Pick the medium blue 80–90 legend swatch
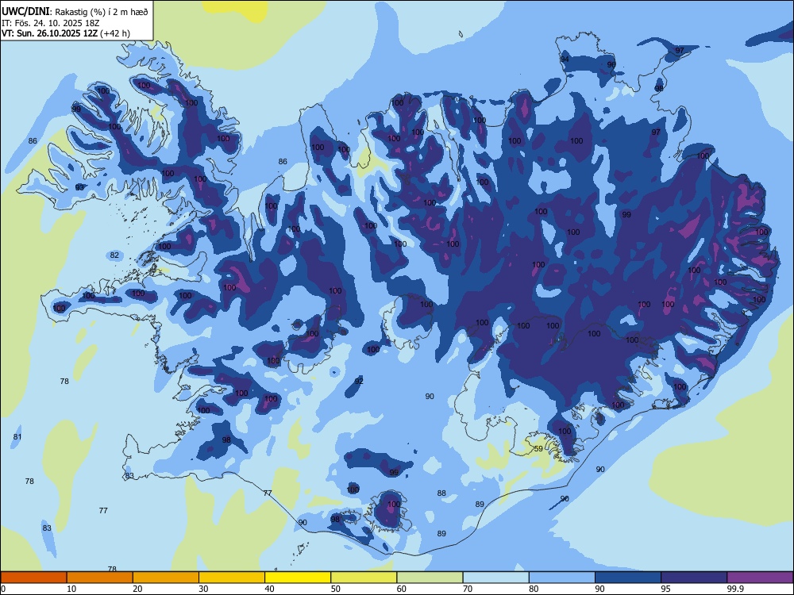Viewport: 794px width, 595px height. tap(562, 578)
